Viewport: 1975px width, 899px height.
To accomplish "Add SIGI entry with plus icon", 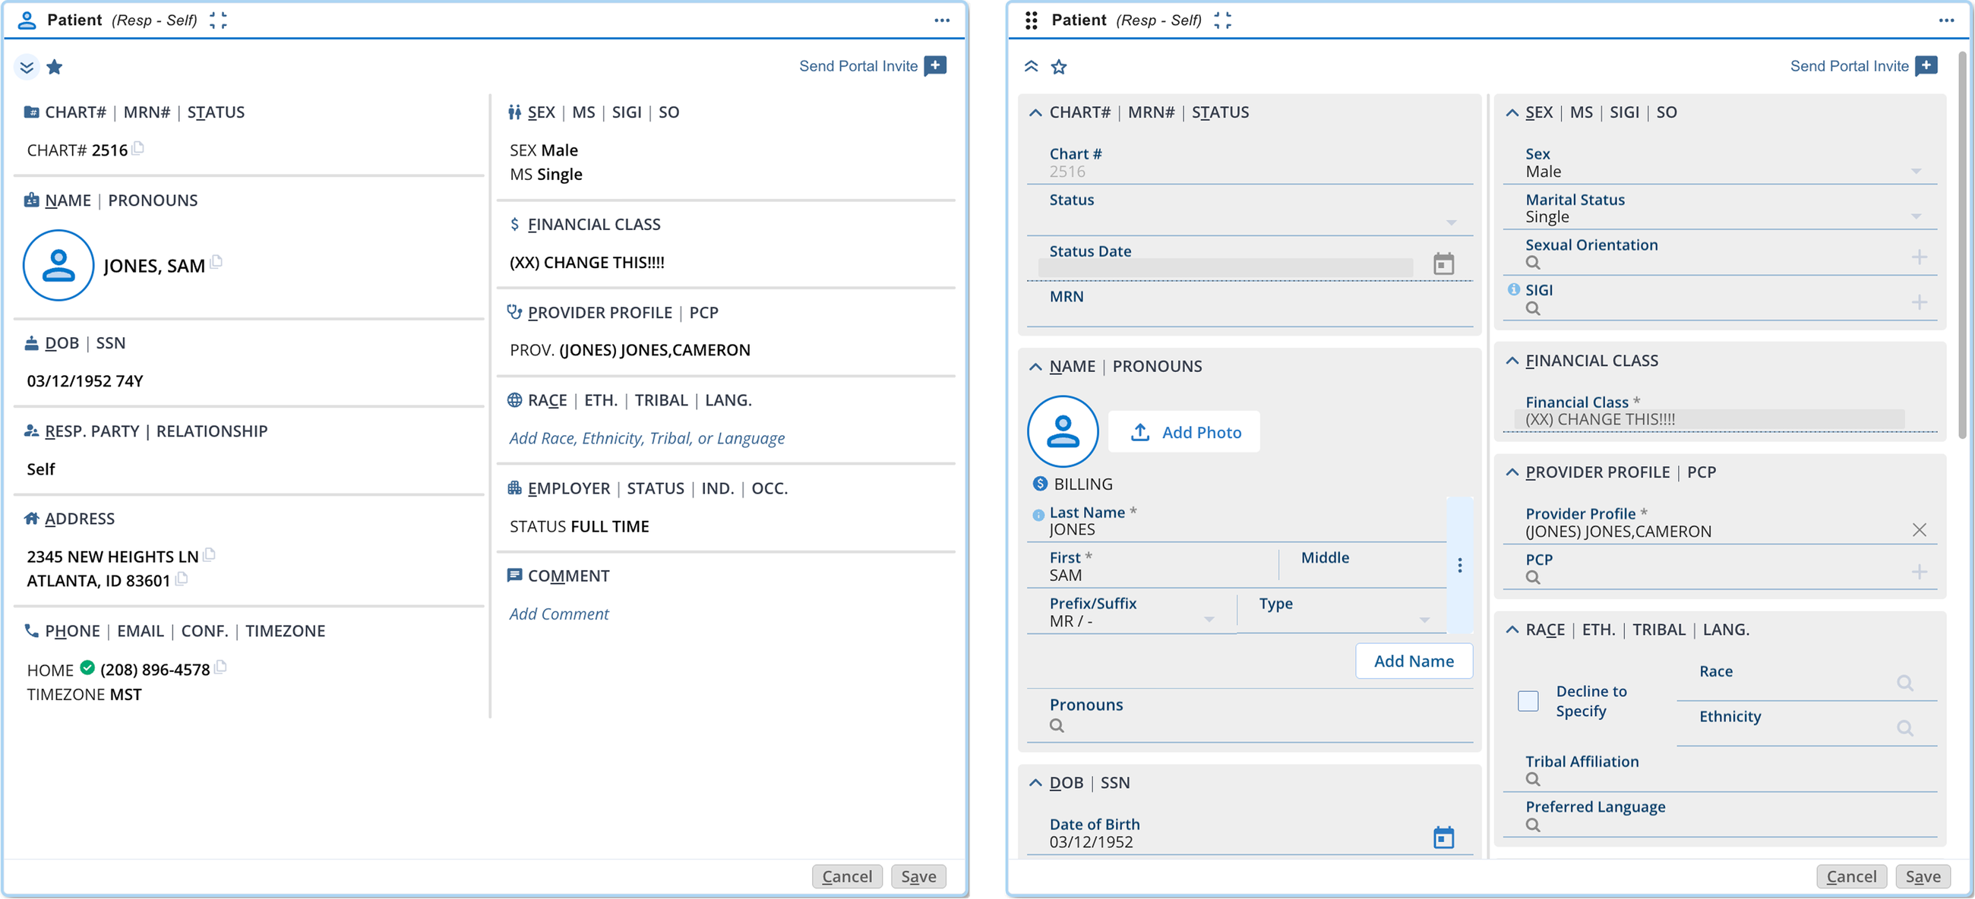I will (1919, 303).
